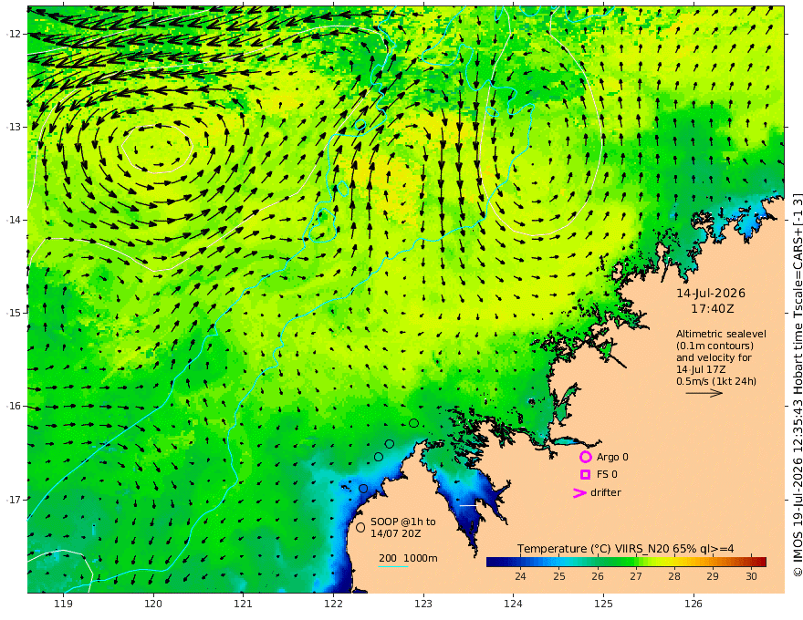Screen dimensions: 803x620
Task: Click the 'drifter' legend label
Action: pyautogui.click(x=606, y=492)
